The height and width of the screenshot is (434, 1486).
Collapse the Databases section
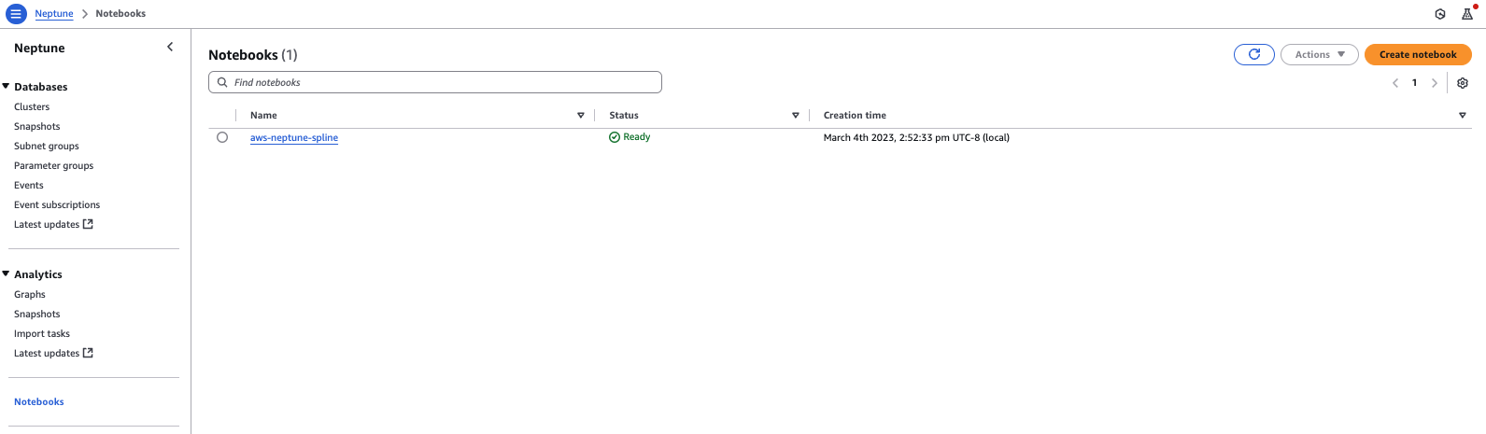point(7,86)
